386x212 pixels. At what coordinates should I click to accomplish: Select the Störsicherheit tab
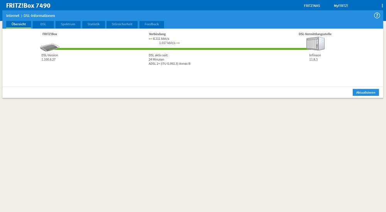[122, 24]
